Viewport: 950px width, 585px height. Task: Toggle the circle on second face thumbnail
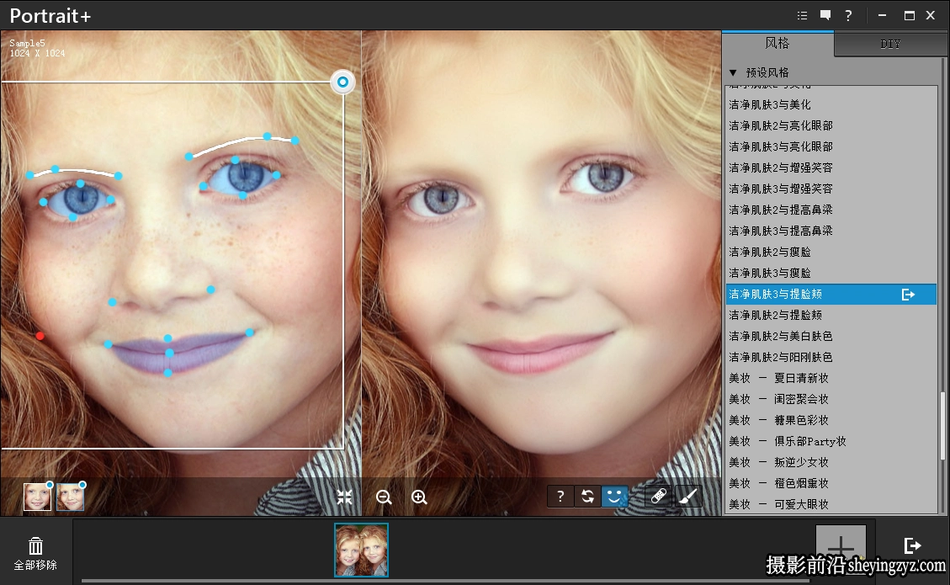[82, 484]
